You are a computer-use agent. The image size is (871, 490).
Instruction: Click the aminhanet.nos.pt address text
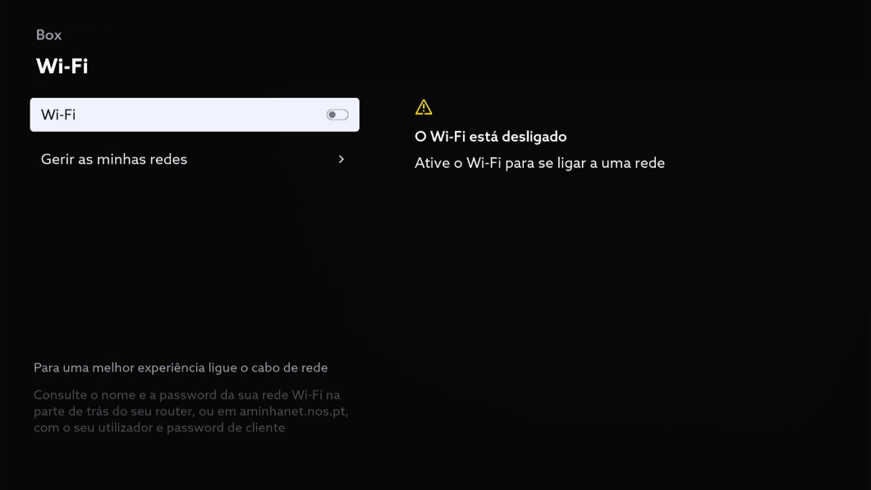click(293, 411)
